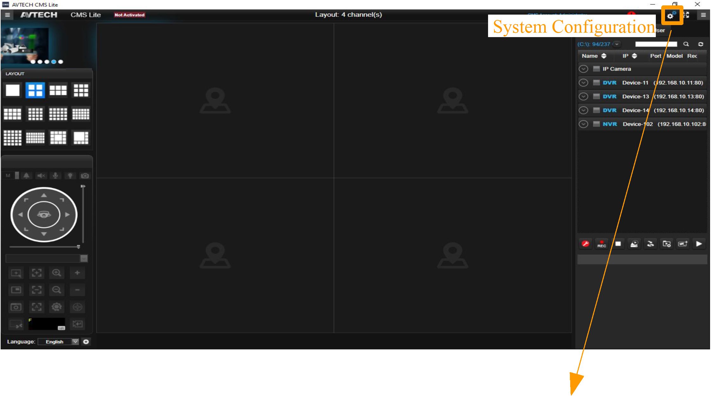The width and height of the screenshot is (711, 396).
Task: Check the IP Camera group checkbox
Action: point(596,69)
